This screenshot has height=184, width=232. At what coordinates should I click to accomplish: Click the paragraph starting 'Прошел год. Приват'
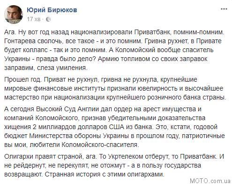[x=115, y=88]
